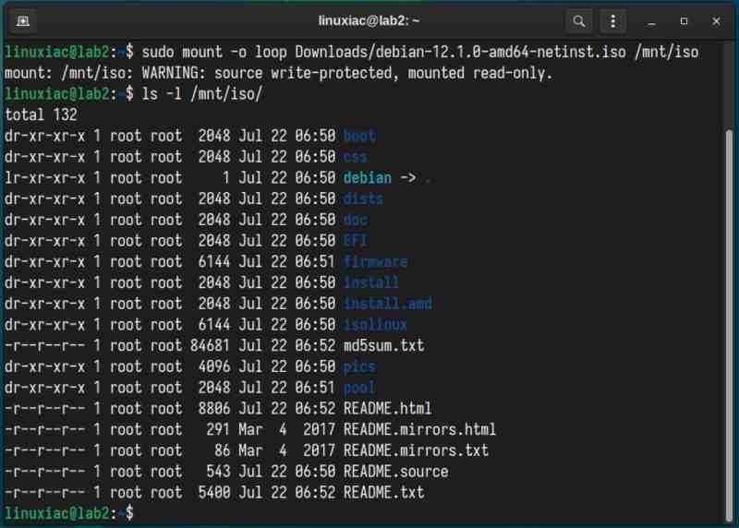
Task: Click the debian symlink entry
Action: click(x=368, y=177)
